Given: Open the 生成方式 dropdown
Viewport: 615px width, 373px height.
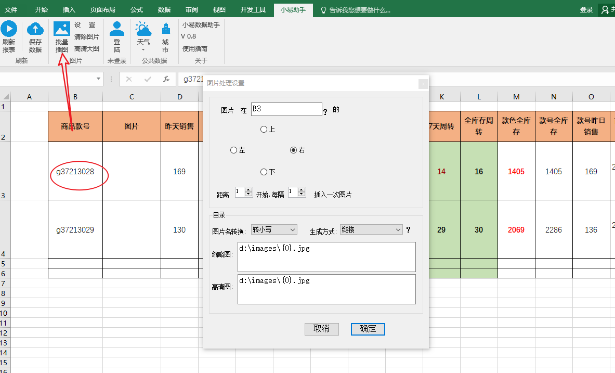Looking at the screenshot, I should click(371, 229).
